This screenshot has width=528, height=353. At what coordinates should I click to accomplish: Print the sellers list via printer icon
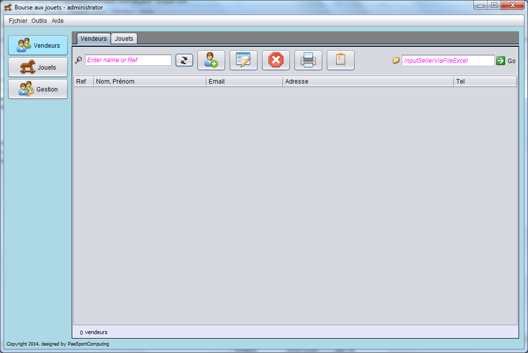pyautogui.click(x=308, y=60)
